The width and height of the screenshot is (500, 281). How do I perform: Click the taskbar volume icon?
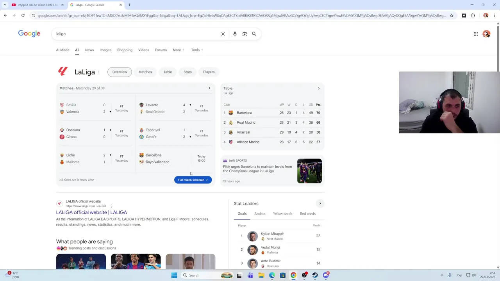[474, 275]
